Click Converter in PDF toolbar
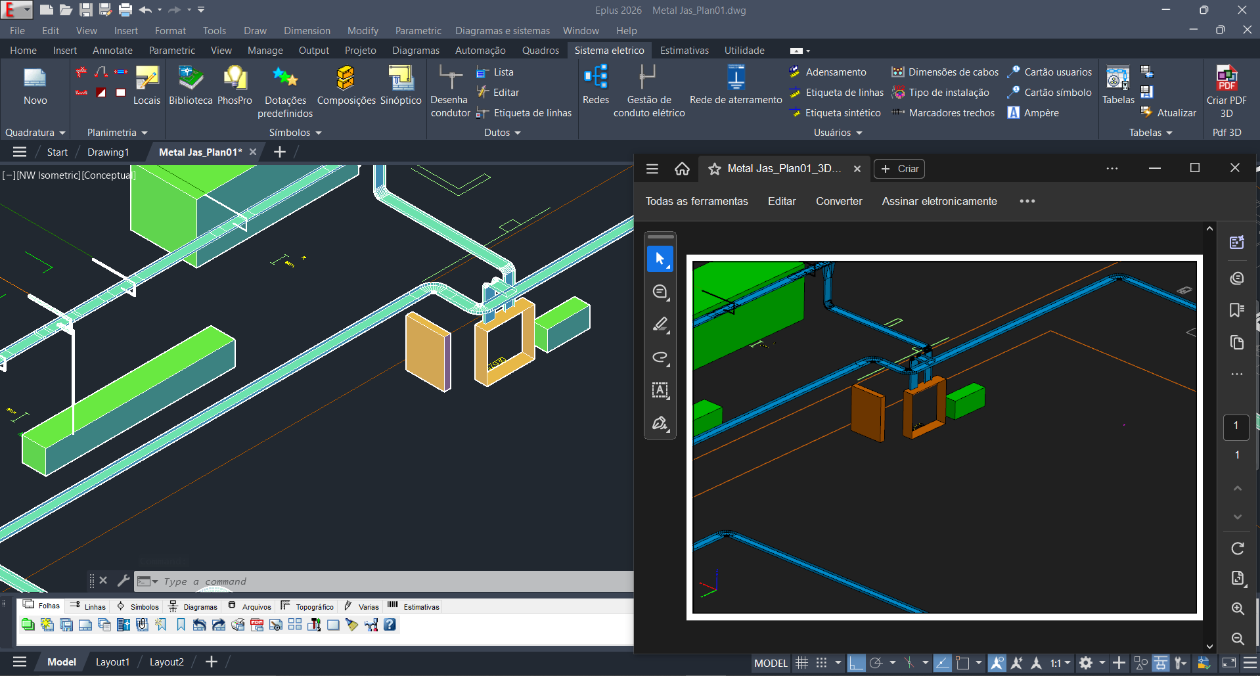Viewport: 1260px width, 676px height. click(838, 202)
